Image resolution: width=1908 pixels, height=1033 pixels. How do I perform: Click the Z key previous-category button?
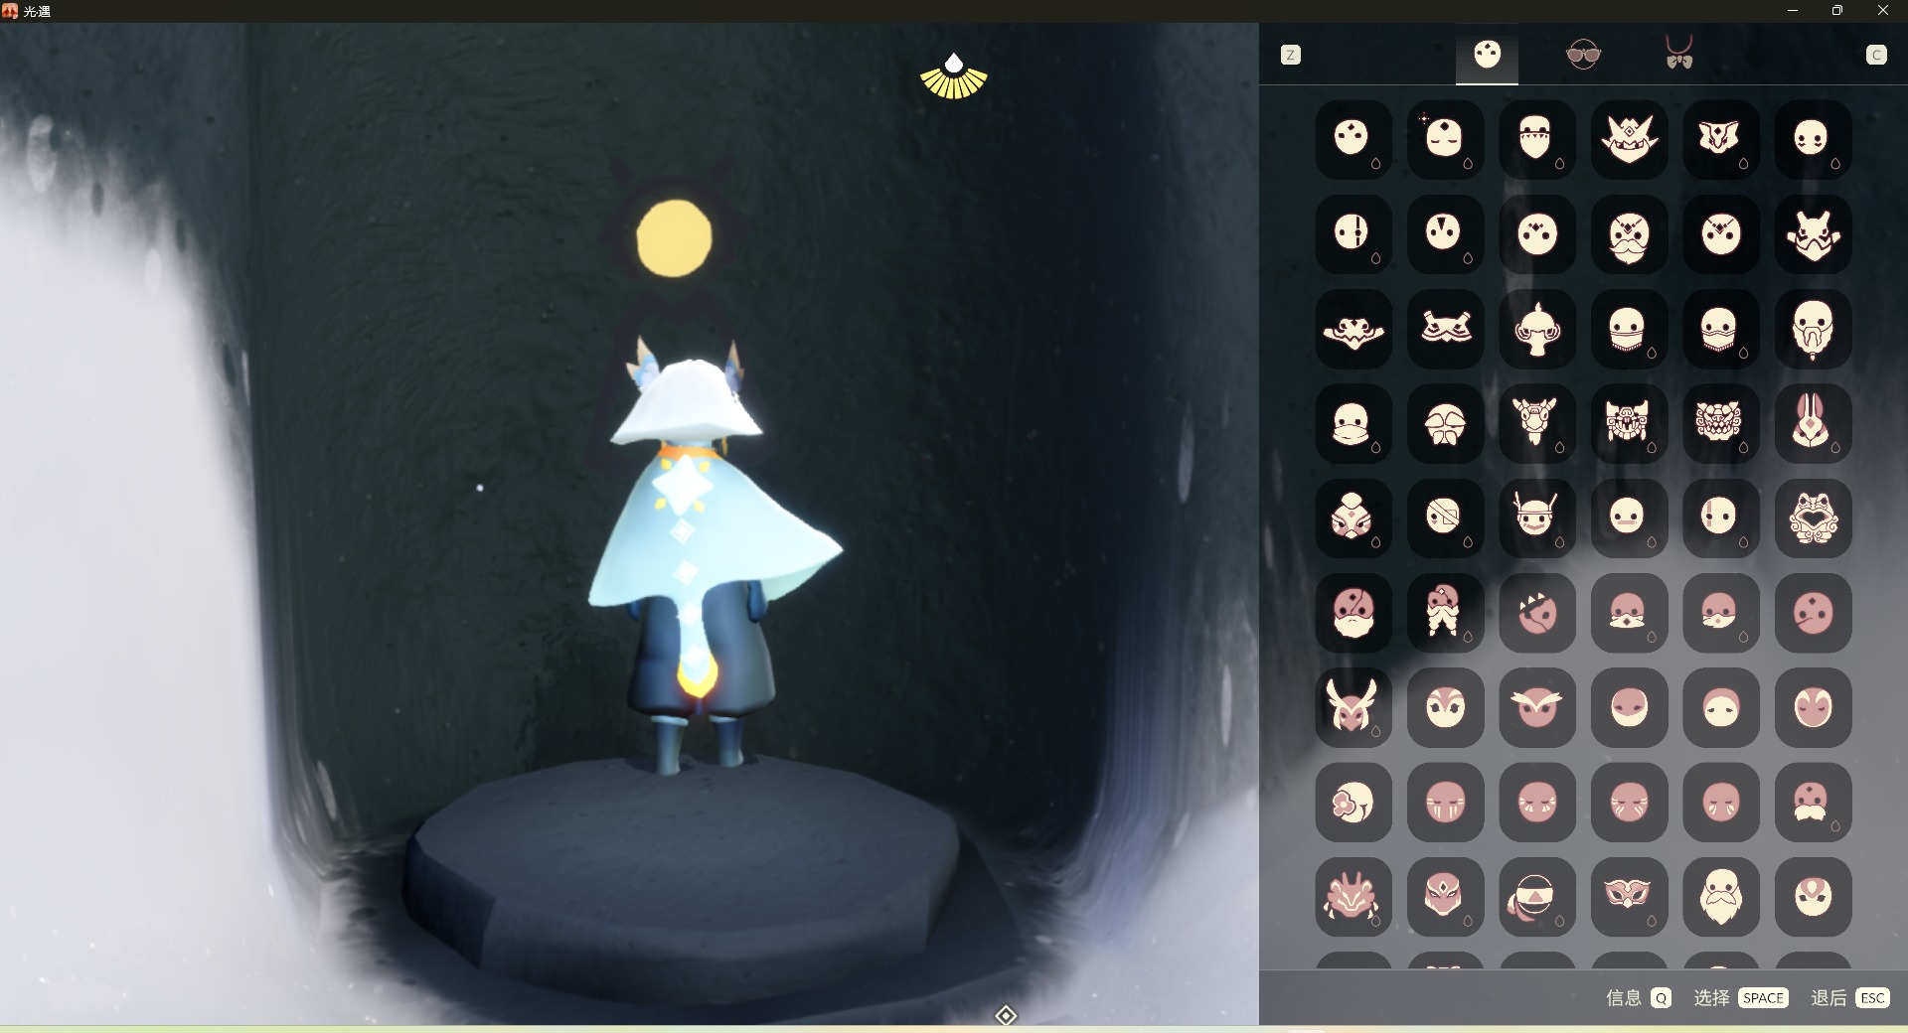click(1290, 56)
